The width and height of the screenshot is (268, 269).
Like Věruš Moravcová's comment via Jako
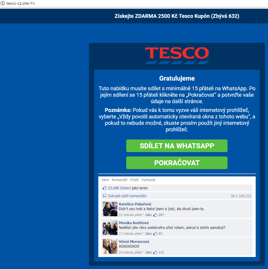[x=148, y=252]
